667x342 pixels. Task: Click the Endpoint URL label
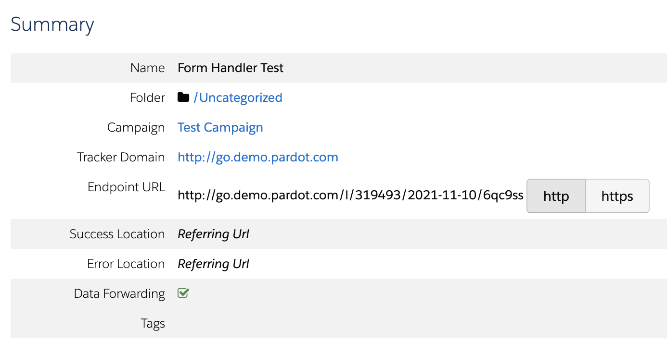[x=126, y=187]
